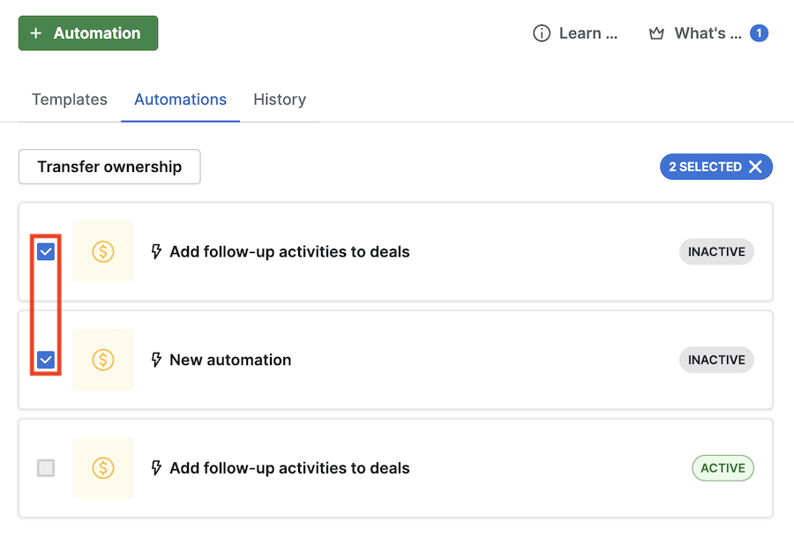The height and width of the screenshot is (537, 794).
Task: Click the info icon beside Learn
Action: point(542,34)
